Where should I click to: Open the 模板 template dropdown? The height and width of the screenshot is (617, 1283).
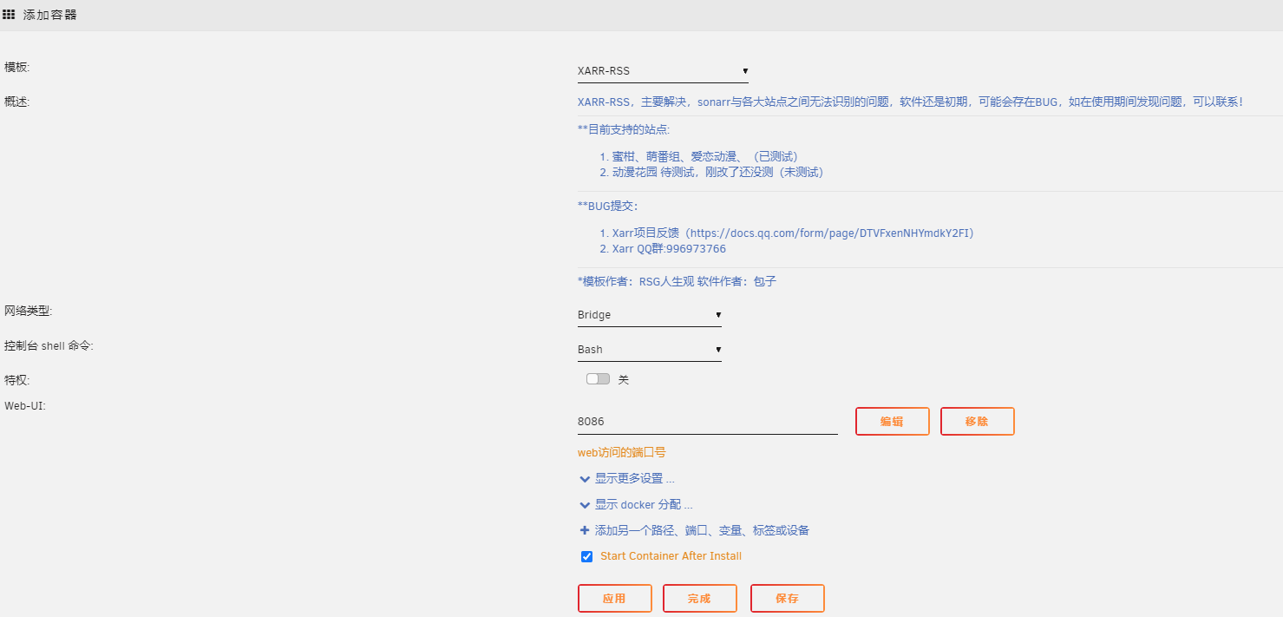tap(663, 71)
